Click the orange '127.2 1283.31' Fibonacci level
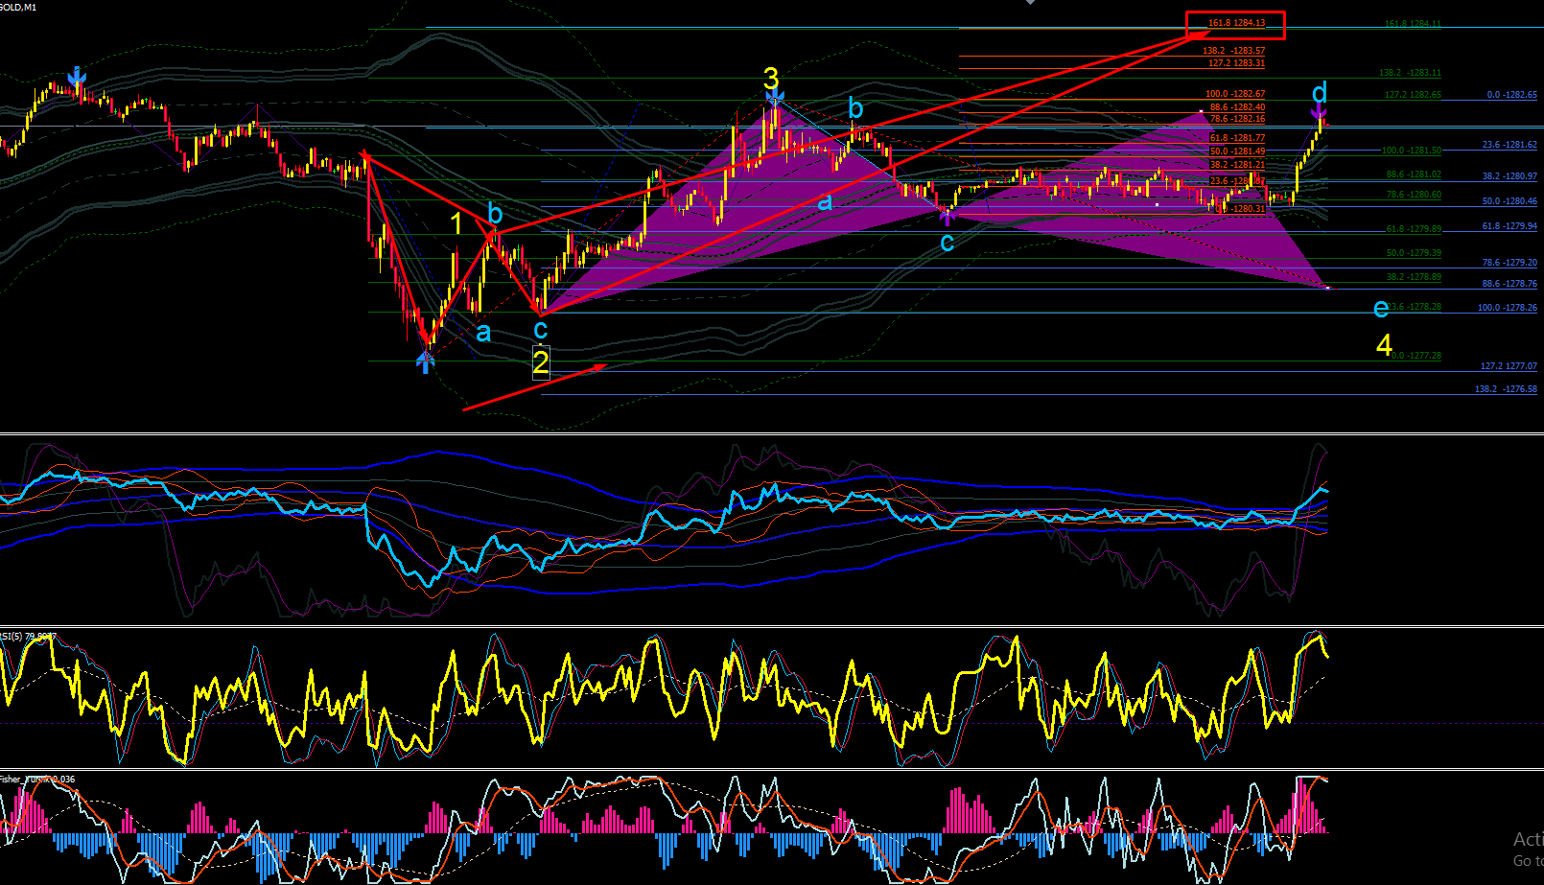The image size is (1544, 885). (1236, 63)
